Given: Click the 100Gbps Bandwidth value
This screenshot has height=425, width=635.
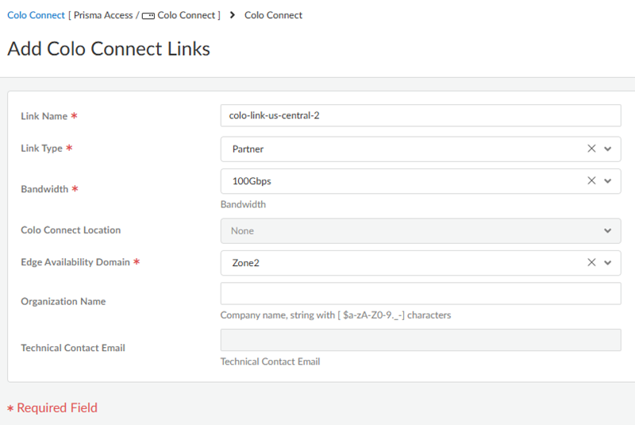Looking at the screenshot, I should [x=252, y=181].
